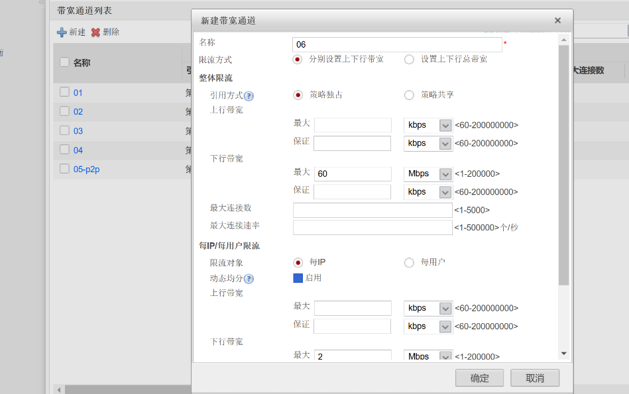This screenshot has width=629, height=394.
Task: Open bandwidth channel 04 link
Action: [x=78, y=150]
